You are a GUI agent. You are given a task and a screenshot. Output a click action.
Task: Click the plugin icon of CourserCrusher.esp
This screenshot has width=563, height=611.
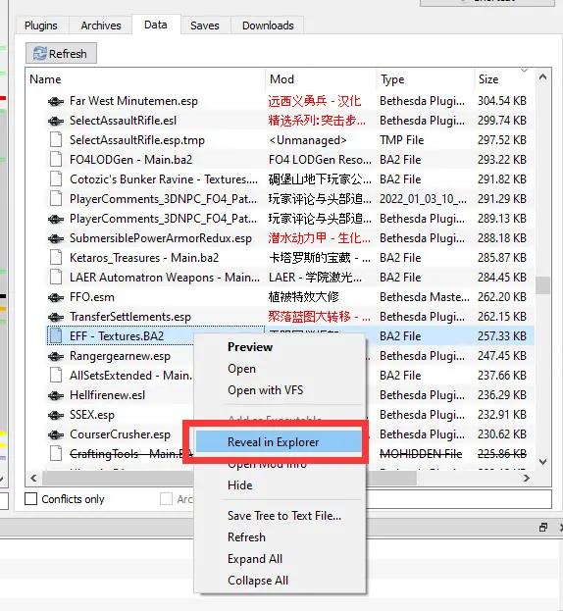coord(56,434)
